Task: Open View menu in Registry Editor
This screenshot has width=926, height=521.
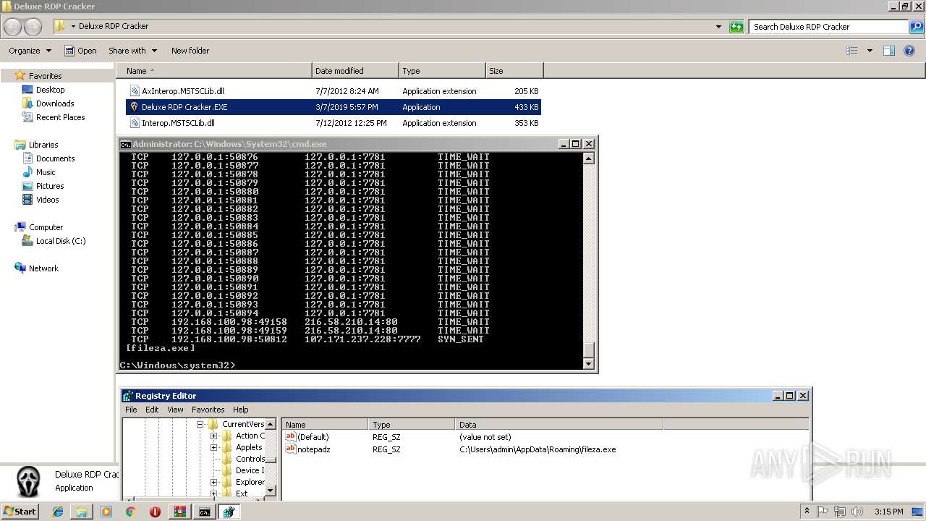Action: pos(176,410)
